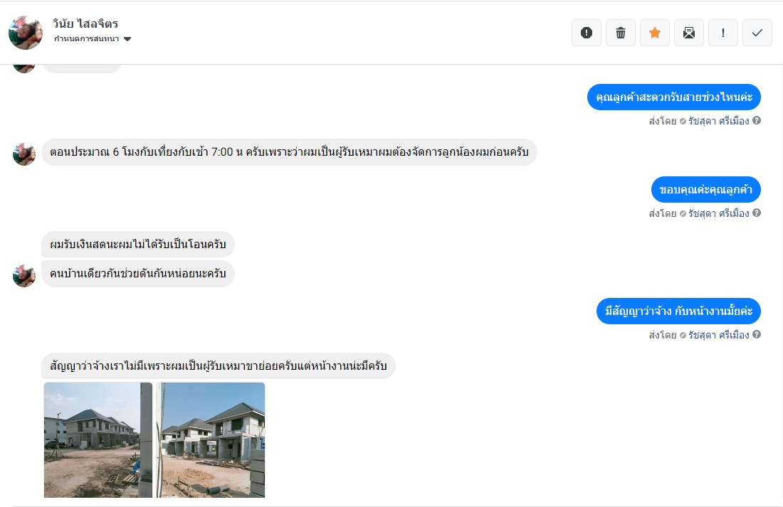Open วินัย ไสลจิตร's profile picture in the header
This screenshot has width=783, height=507.
click(x=26, y=33)
